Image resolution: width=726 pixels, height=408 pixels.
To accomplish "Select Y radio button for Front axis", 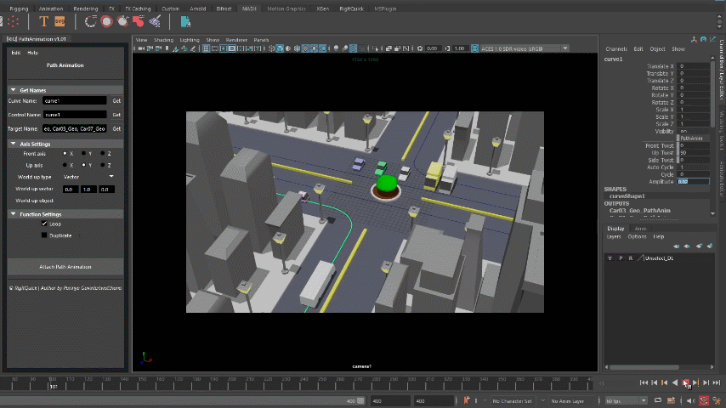I will 84,153.
